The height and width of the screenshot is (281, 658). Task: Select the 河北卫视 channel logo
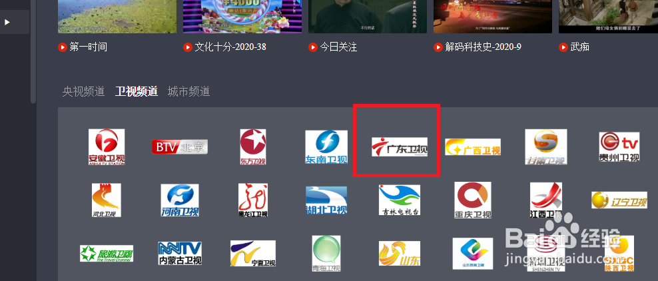tap(107, 200)
